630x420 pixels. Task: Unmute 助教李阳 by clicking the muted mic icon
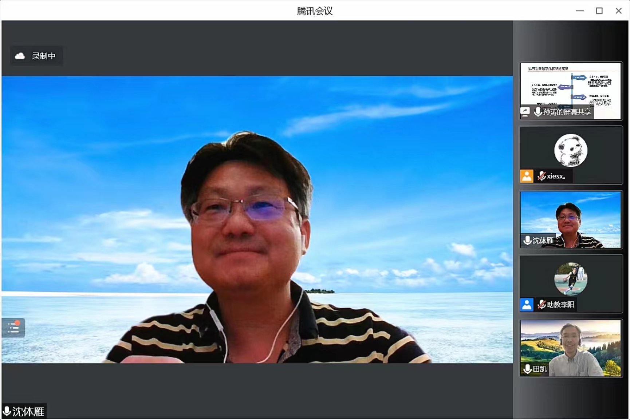[x=542, y=305]
